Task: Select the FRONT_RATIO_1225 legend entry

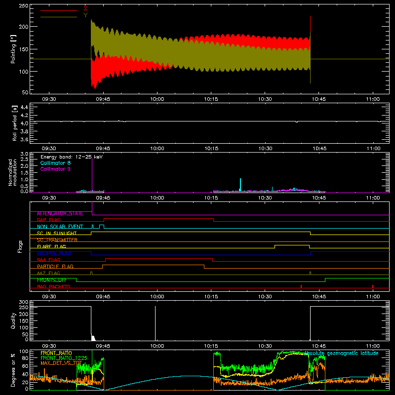Action: (64, 358)
